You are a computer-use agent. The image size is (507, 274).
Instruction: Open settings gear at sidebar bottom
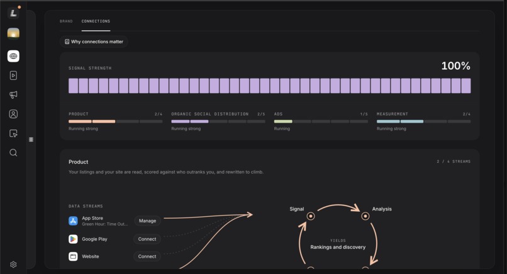[x=13, y=265]
